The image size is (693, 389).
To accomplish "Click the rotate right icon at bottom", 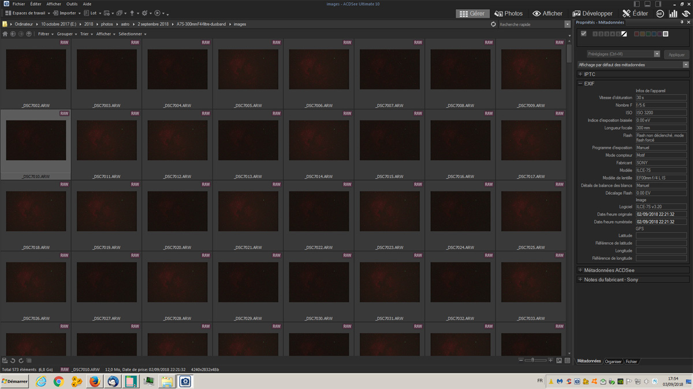I will [x=21, y=361].
